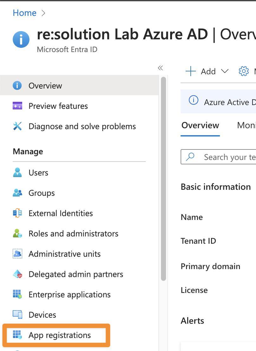Screen dimensions: 256x351
Task: Click the Microsoft Entra ID subtitle
Action: pos(67,49)
